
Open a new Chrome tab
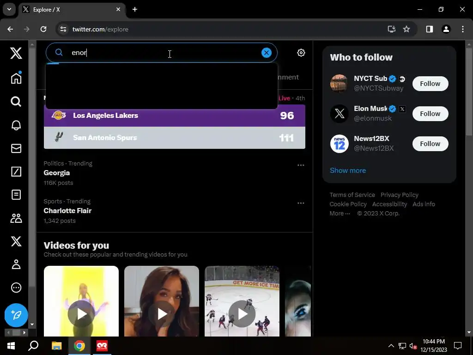135,9
